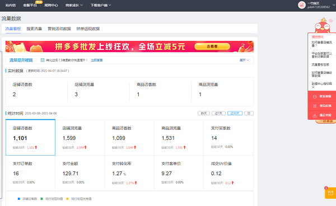Select the 支付客单价 9.27 metric card
The image size is (336, 206).
pyautogui.click(x=179, y=173)
